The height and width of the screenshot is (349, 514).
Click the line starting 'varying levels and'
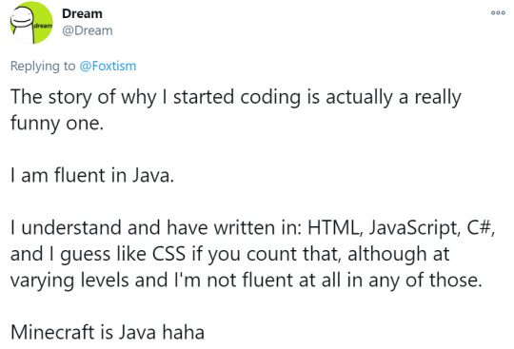247,281
